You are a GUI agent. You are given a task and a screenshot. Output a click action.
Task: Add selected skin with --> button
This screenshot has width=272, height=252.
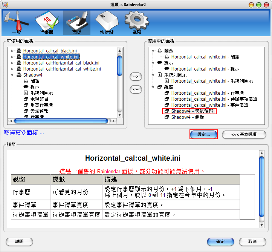[x=136, y=77]
